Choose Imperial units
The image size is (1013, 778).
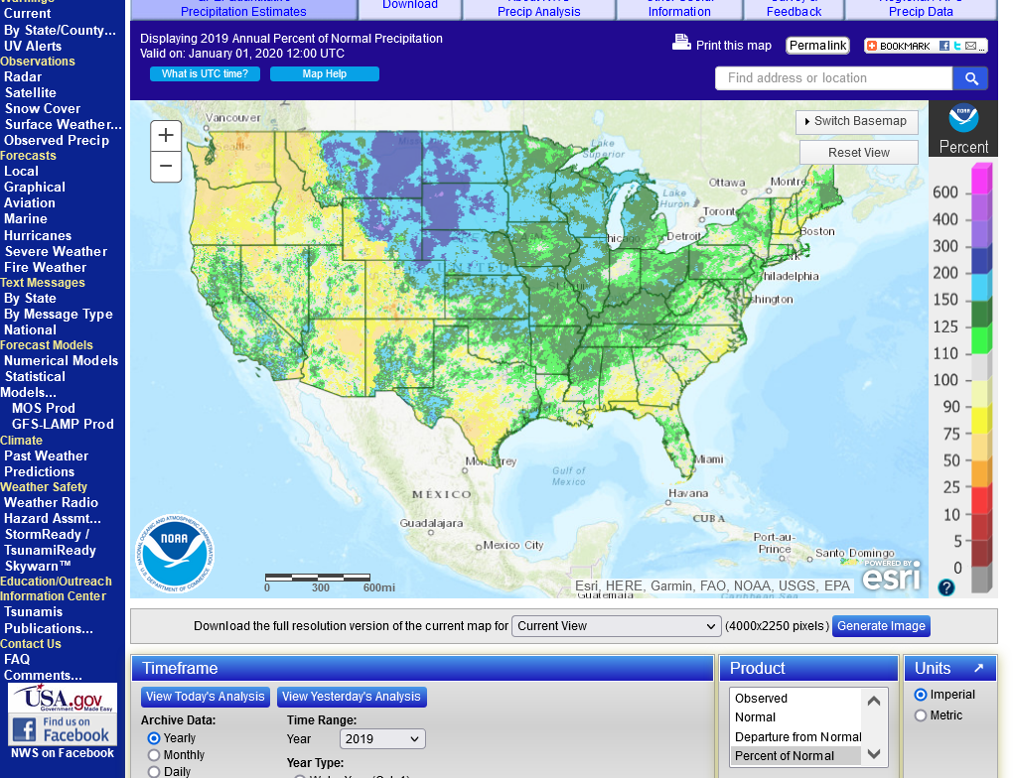pyautogui.click(x=921, y=695)
